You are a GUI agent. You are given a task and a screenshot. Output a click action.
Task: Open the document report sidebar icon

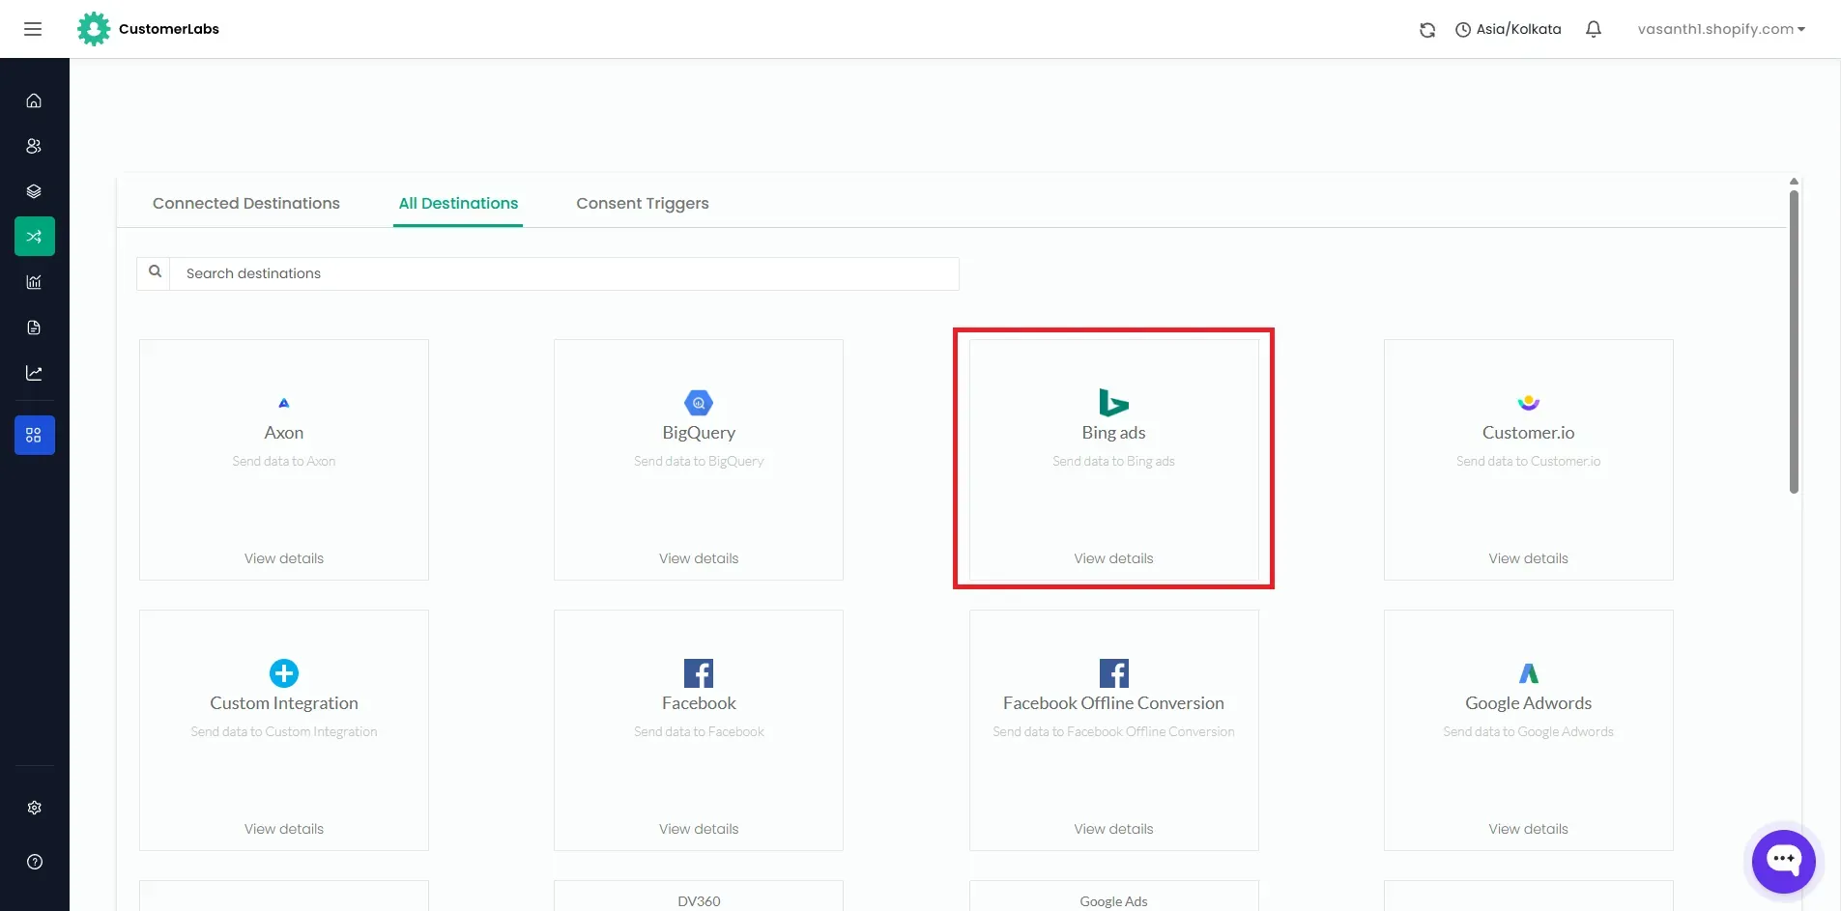[34, 327]
